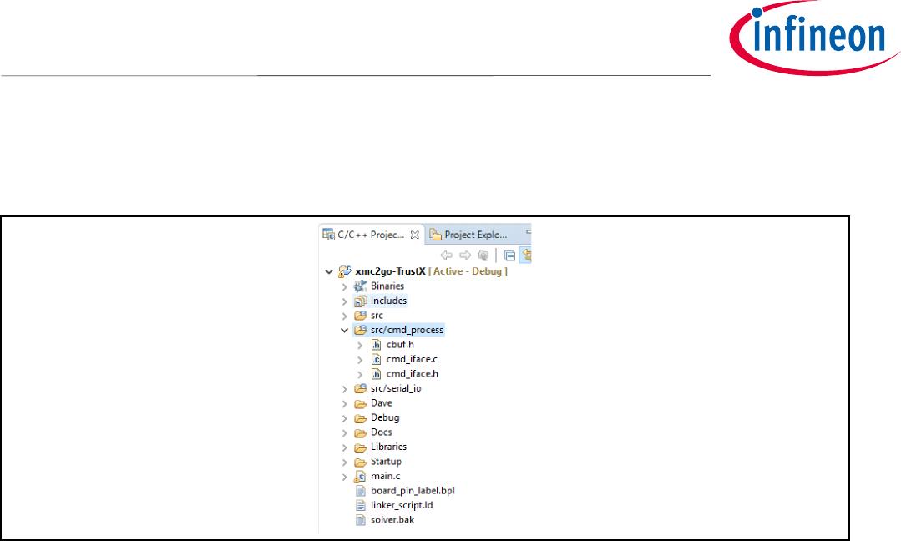The height and width of the screenshot is (541, 901).
Task: Select main.c in the tree
Action: tap(386, 476)
